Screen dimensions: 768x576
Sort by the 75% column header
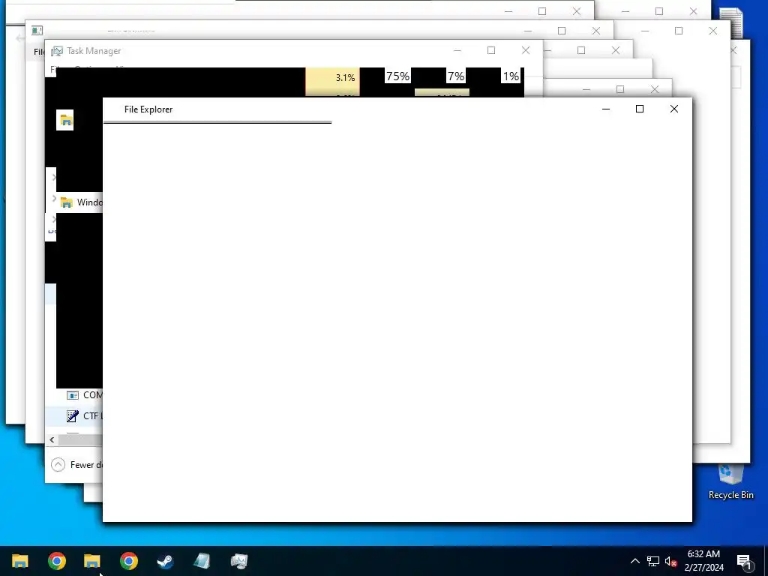point(397,76)
